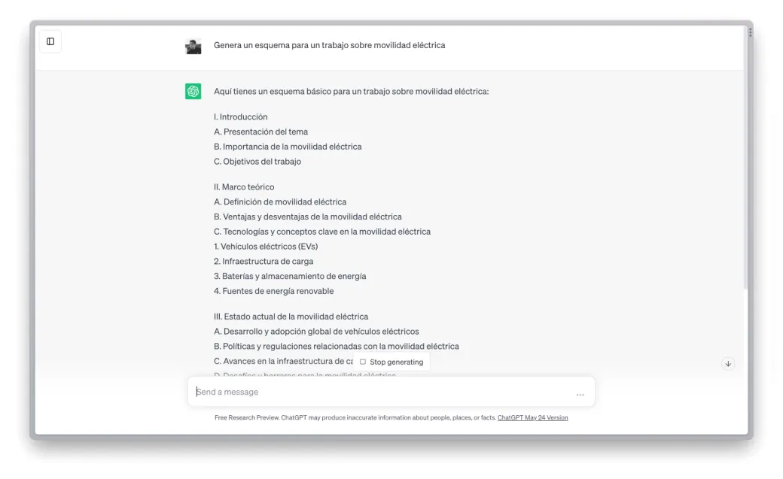Image resolution: width=783 pixels, height=479 pixels.
Task: Open the ChatGPT May 24 Version link
Action: pos(533,417)
